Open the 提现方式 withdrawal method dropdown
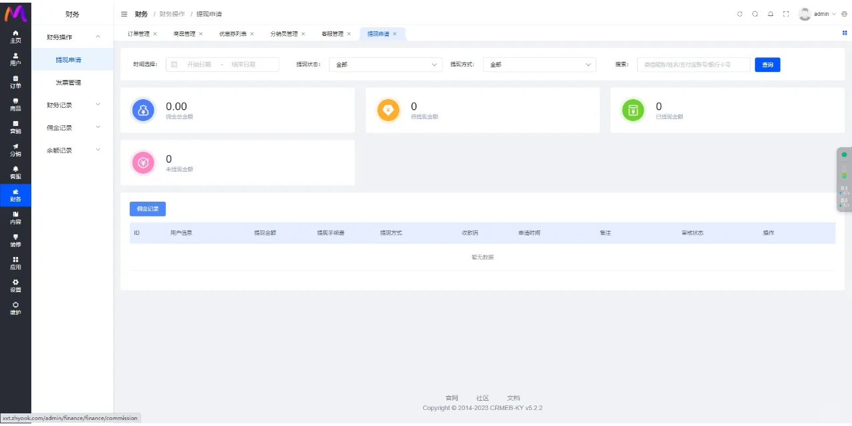Screen dimensions: 852x426 pos(539,65)
